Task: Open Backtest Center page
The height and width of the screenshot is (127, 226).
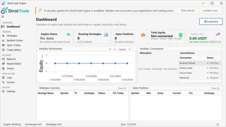Action: pos(15,40)
